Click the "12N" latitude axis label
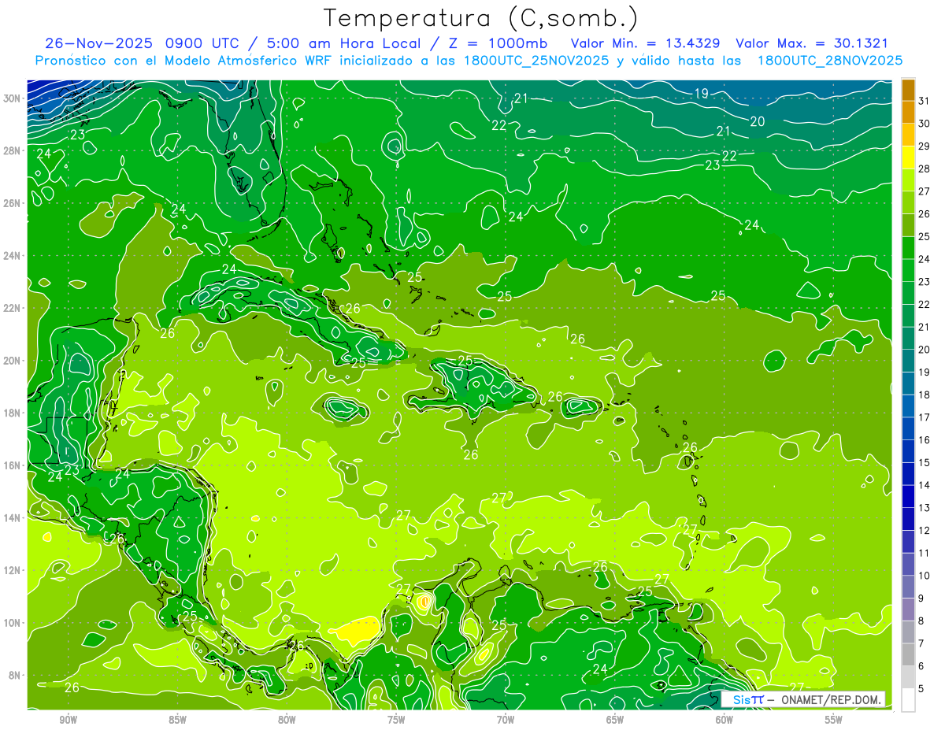 point(12,570)
